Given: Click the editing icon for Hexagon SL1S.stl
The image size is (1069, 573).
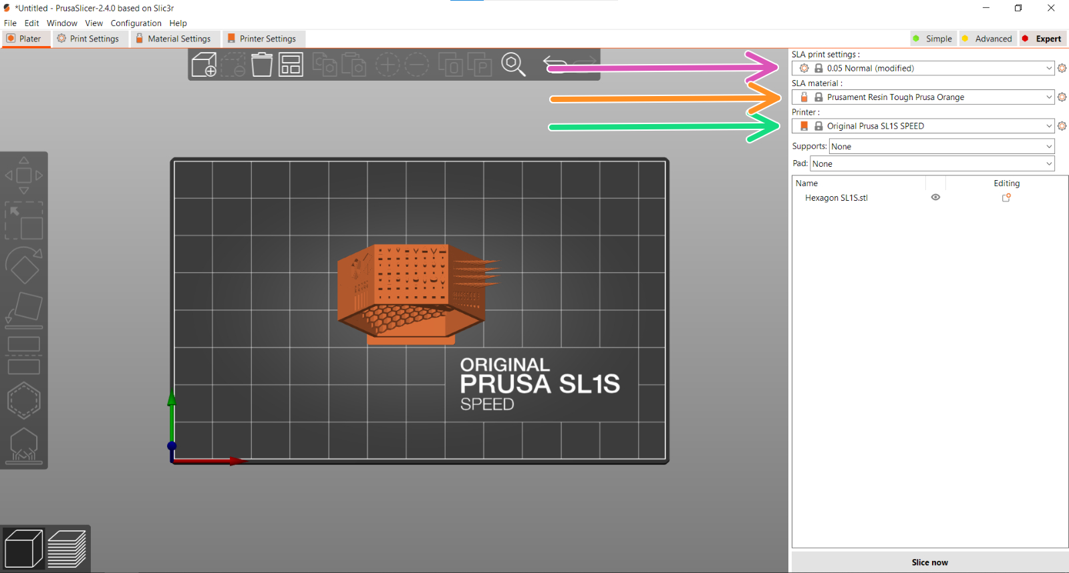Looking at the screenshot, I should [1006, 197].
